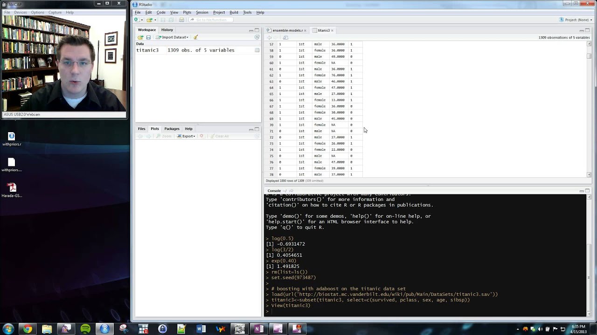
Task: Click the Console input prompt line
Action: click(x=425, y=311)
